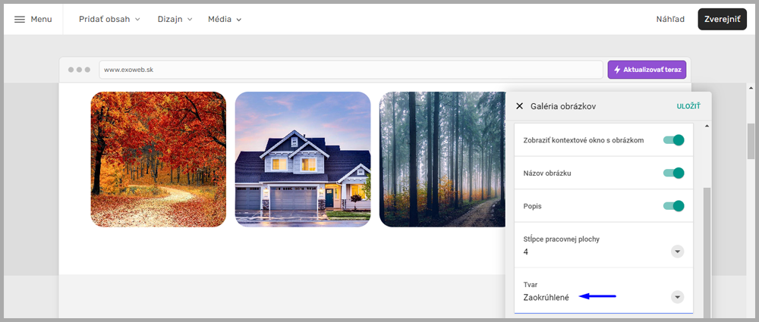Click the lightning Aktualizovať teraz button

pos(647,70)
